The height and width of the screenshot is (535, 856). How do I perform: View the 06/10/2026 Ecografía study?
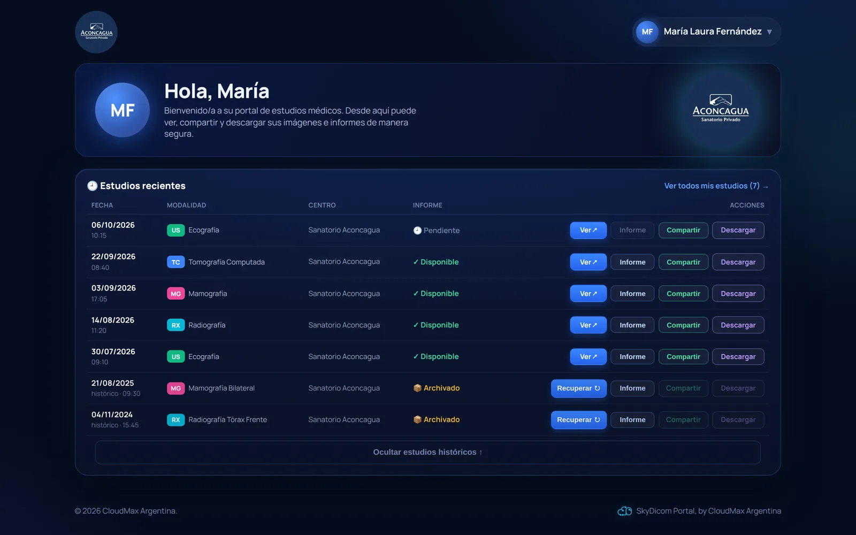588,230
